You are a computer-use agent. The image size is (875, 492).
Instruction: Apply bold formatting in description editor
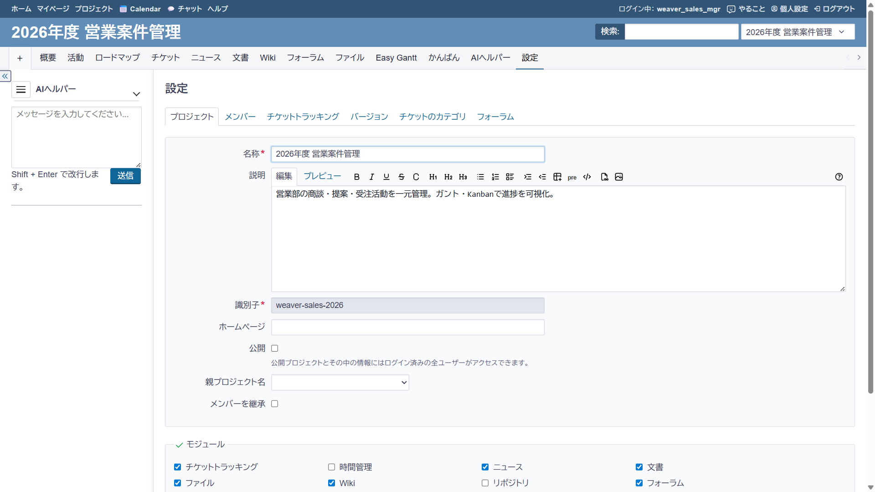(x=357, y=177)
